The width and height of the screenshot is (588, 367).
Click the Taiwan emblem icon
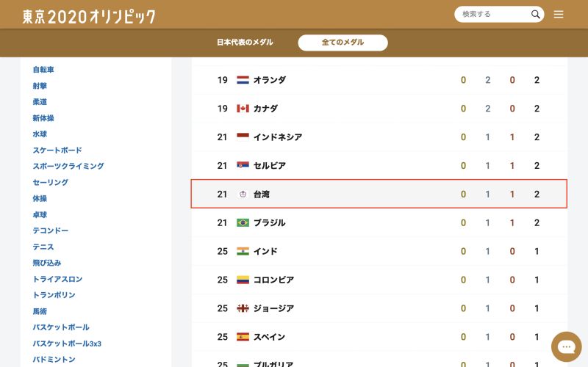coord(243,194)
